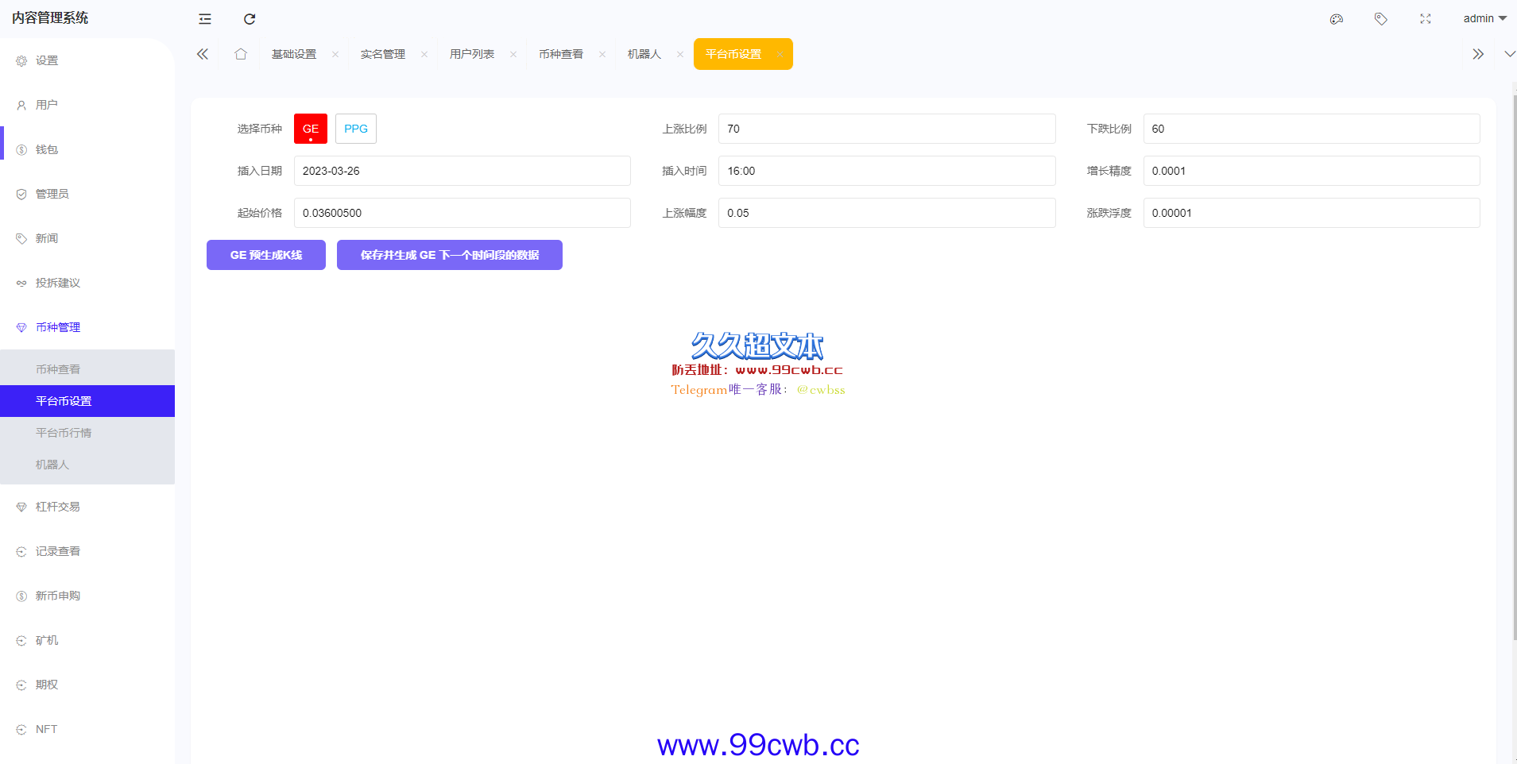This screenshot has width=1517, height=764.
Task: Close the 机器人 tab
Action: click(x=680, y=54)
